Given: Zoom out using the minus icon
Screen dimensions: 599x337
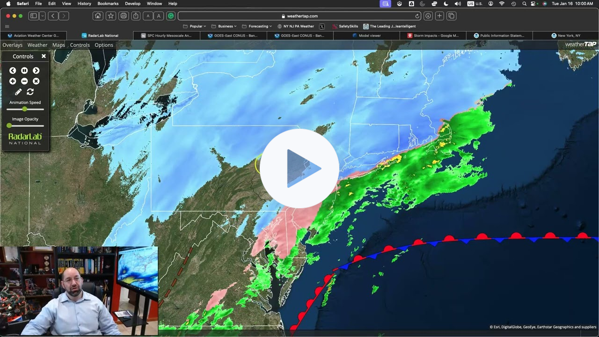Looking at the screenshot, I should [24, 81].
